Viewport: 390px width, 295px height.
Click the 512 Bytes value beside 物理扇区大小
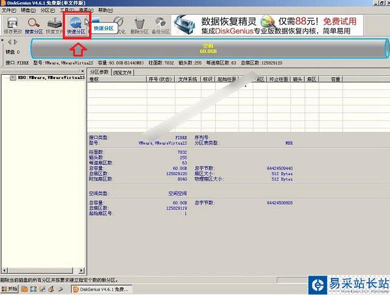pos(282,179)
